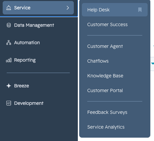Viewport: 154px width, 141px height.
Task: Open Feedback Surveys
Action: (107, 112)
